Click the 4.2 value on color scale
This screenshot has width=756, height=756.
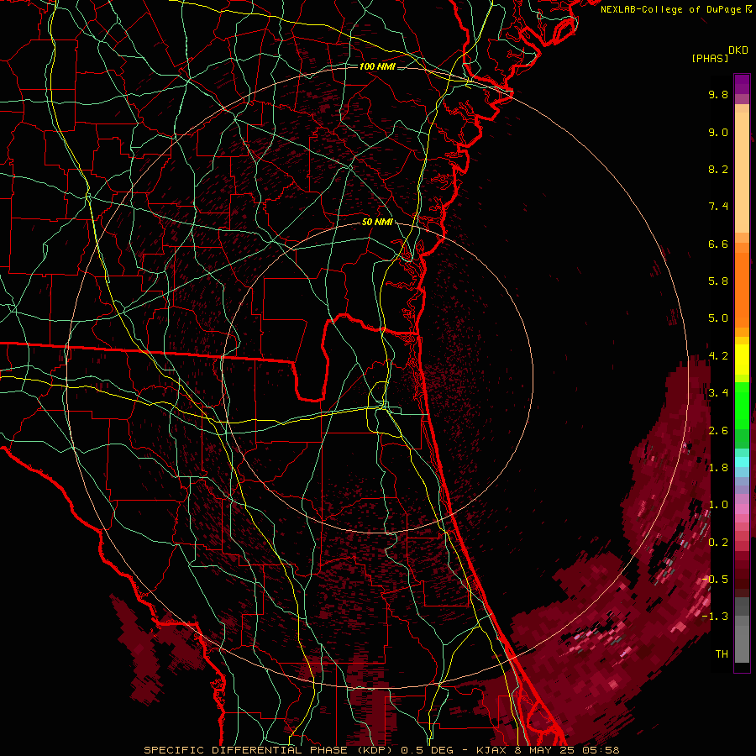718,356
